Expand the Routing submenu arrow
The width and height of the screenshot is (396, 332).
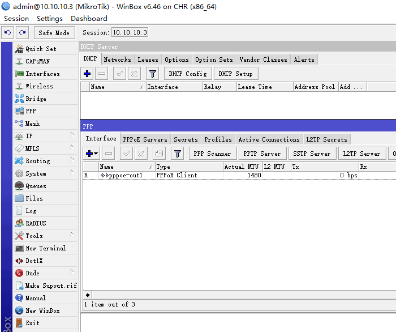pos(72,160)
